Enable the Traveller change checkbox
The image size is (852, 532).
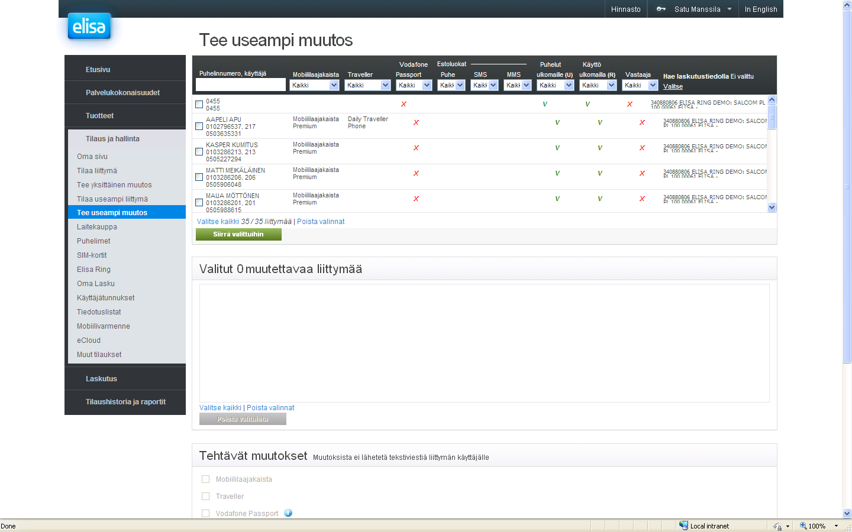pyautogui.click(x=206, y=497)
